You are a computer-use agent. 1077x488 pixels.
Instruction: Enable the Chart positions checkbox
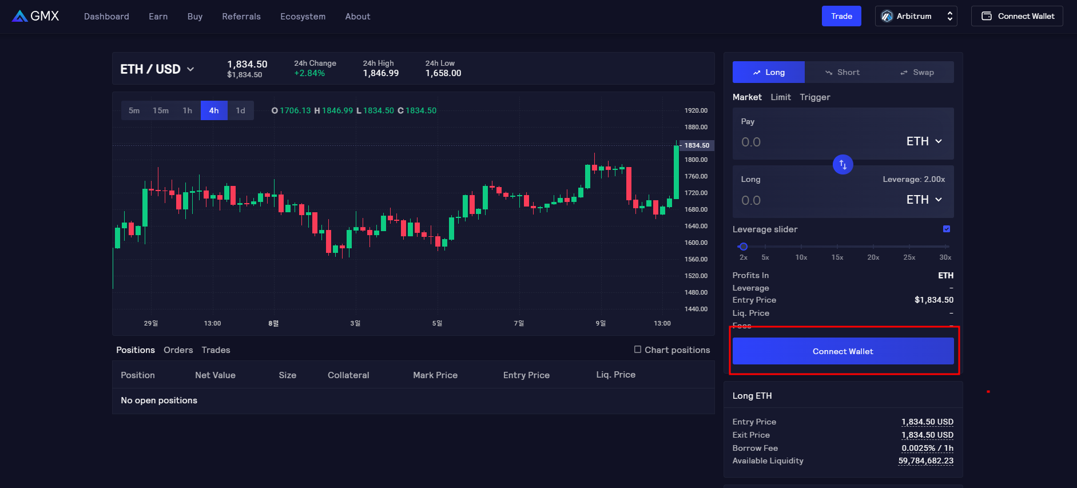pyautogui.click(x=638, y=350)
